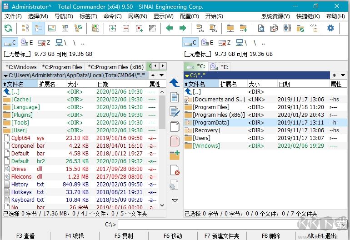Select the network drive button in the left drive bar
Screen dimensions: 350x240
[59, 43]
